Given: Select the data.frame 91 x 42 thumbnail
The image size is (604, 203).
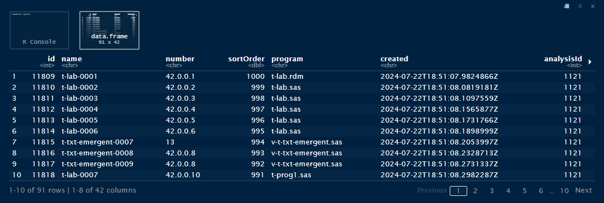Looking at the screenshot, I should 109,31.
